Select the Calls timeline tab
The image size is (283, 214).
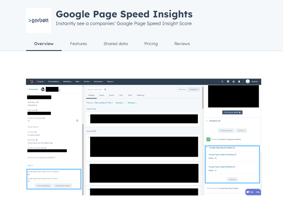pyautogui.click(x=121, y=95)
